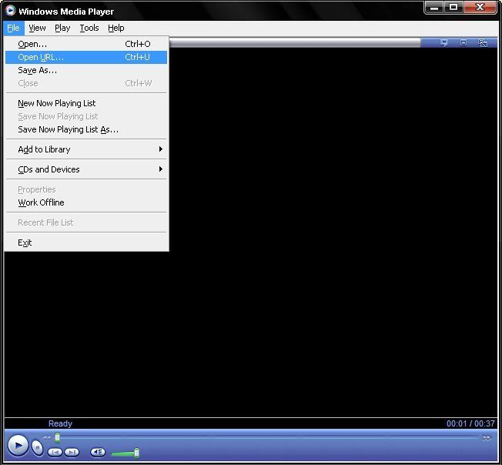
Task: Toggle Work Offline in the File menu
Action: click(x=41, y=202)
